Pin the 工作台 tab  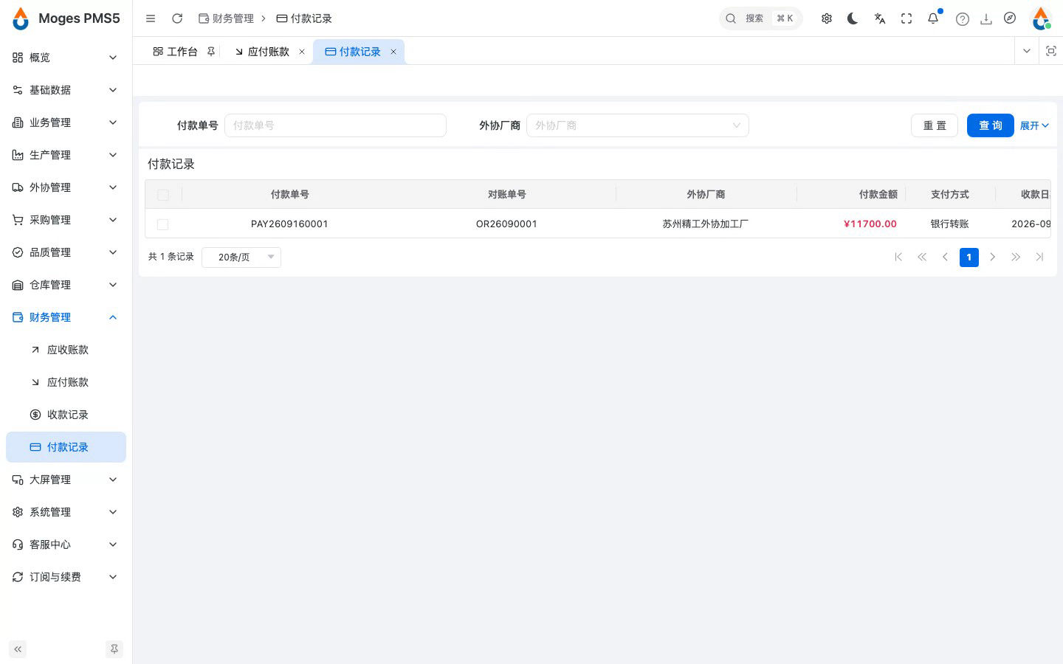pos(211,52)
